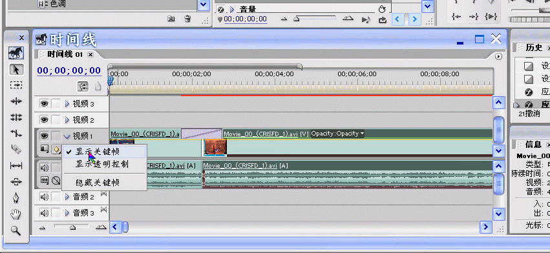Screen dimensions: 550x253
Task: Click the timeline scroll right arrow
Action: click(486, 227)
